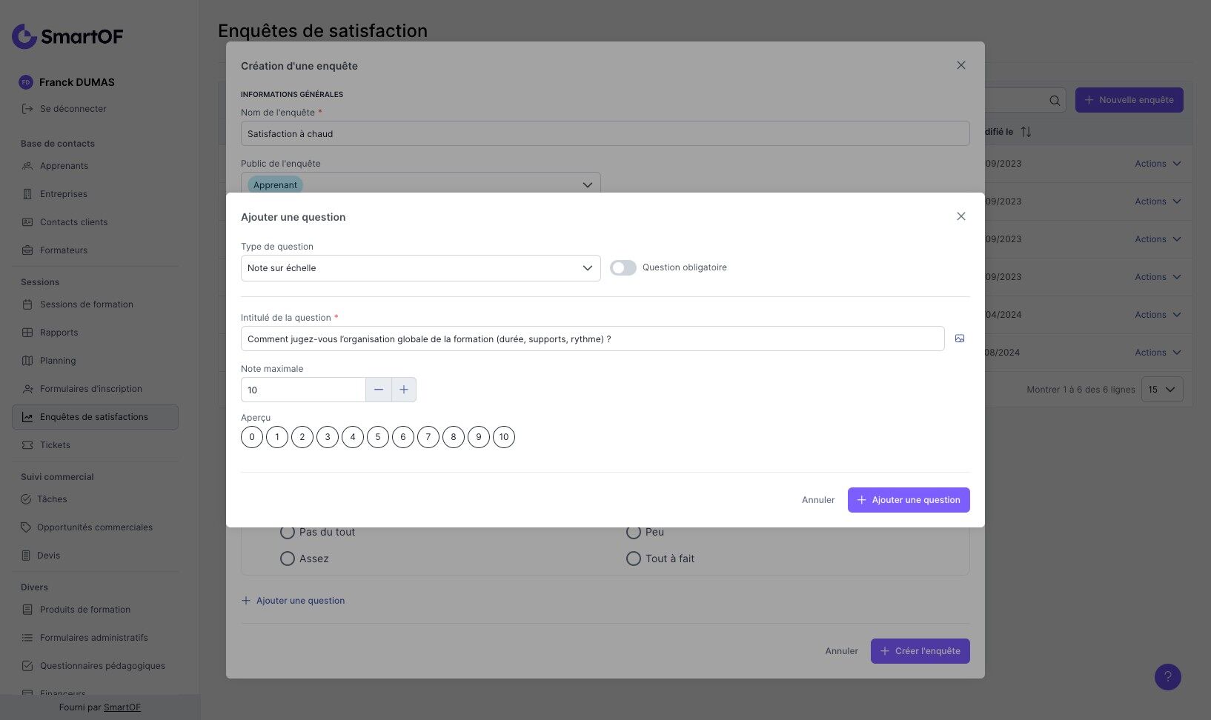Click the purple help question mark
Image resolution: width=1211 pixels, height=720 pixels.
(x=1167, y=676)
